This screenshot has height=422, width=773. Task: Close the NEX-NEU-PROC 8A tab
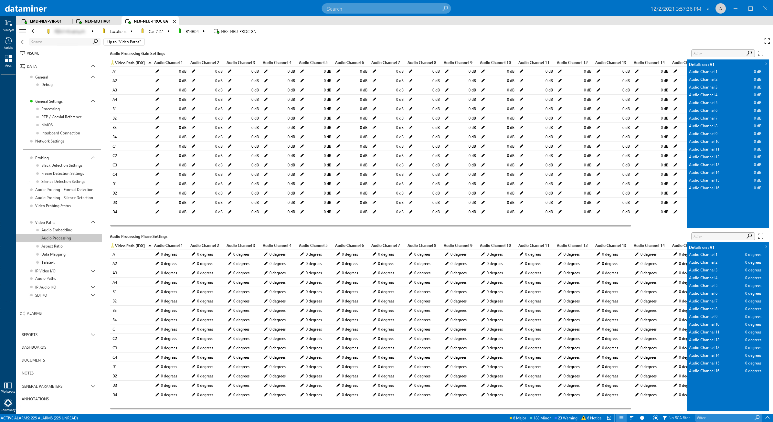tap(174, 21)
